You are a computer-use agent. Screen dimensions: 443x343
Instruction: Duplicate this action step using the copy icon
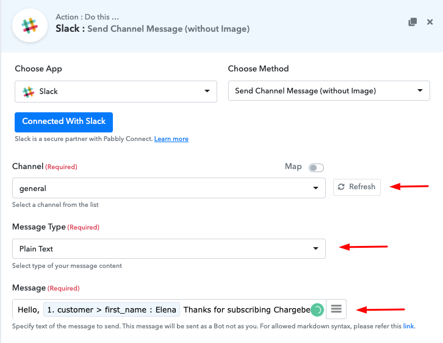point(412,22)
